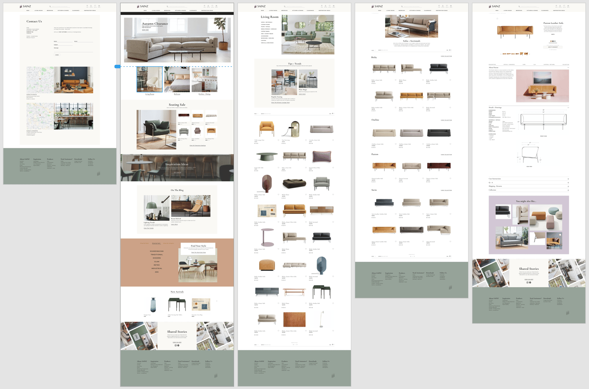Open Clearance menu on homepage navigation
This screenshot has width=589, height=389.
193,10
